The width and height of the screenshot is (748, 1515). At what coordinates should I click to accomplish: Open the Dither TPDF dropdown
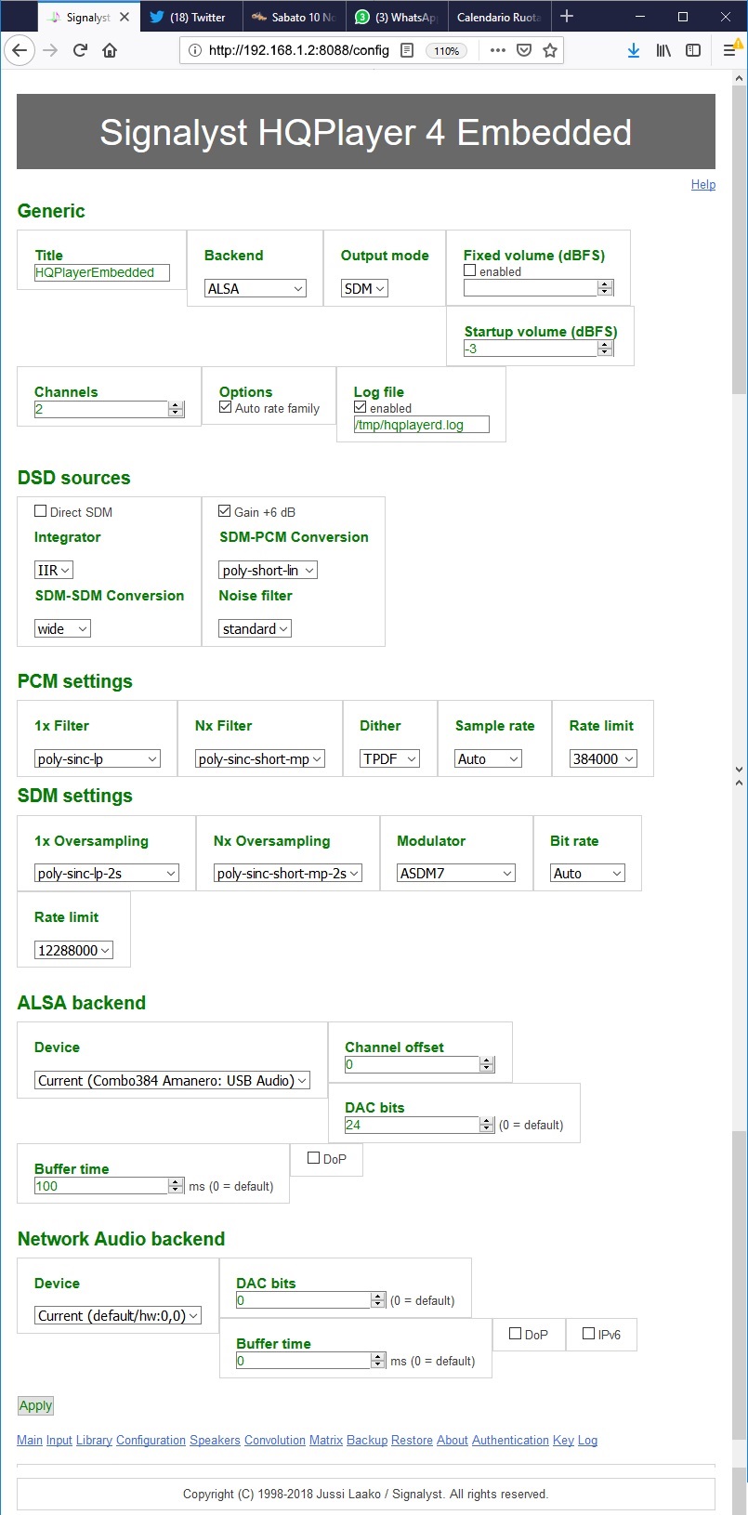390,759
